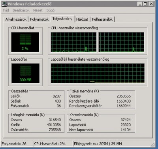Click the Nem lapozható label
The image size is (158, 149).
[x=81, y=130]
